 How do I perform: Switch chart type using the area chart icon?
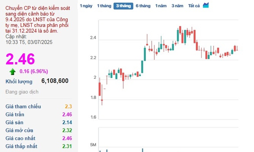[206, 5]
